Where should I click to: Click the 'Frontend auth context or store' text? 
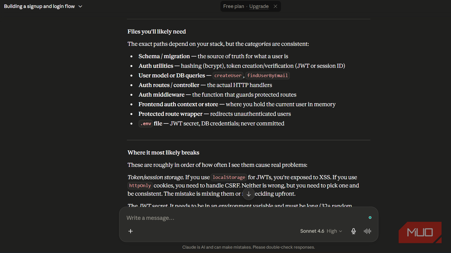(x=178, y=104)
